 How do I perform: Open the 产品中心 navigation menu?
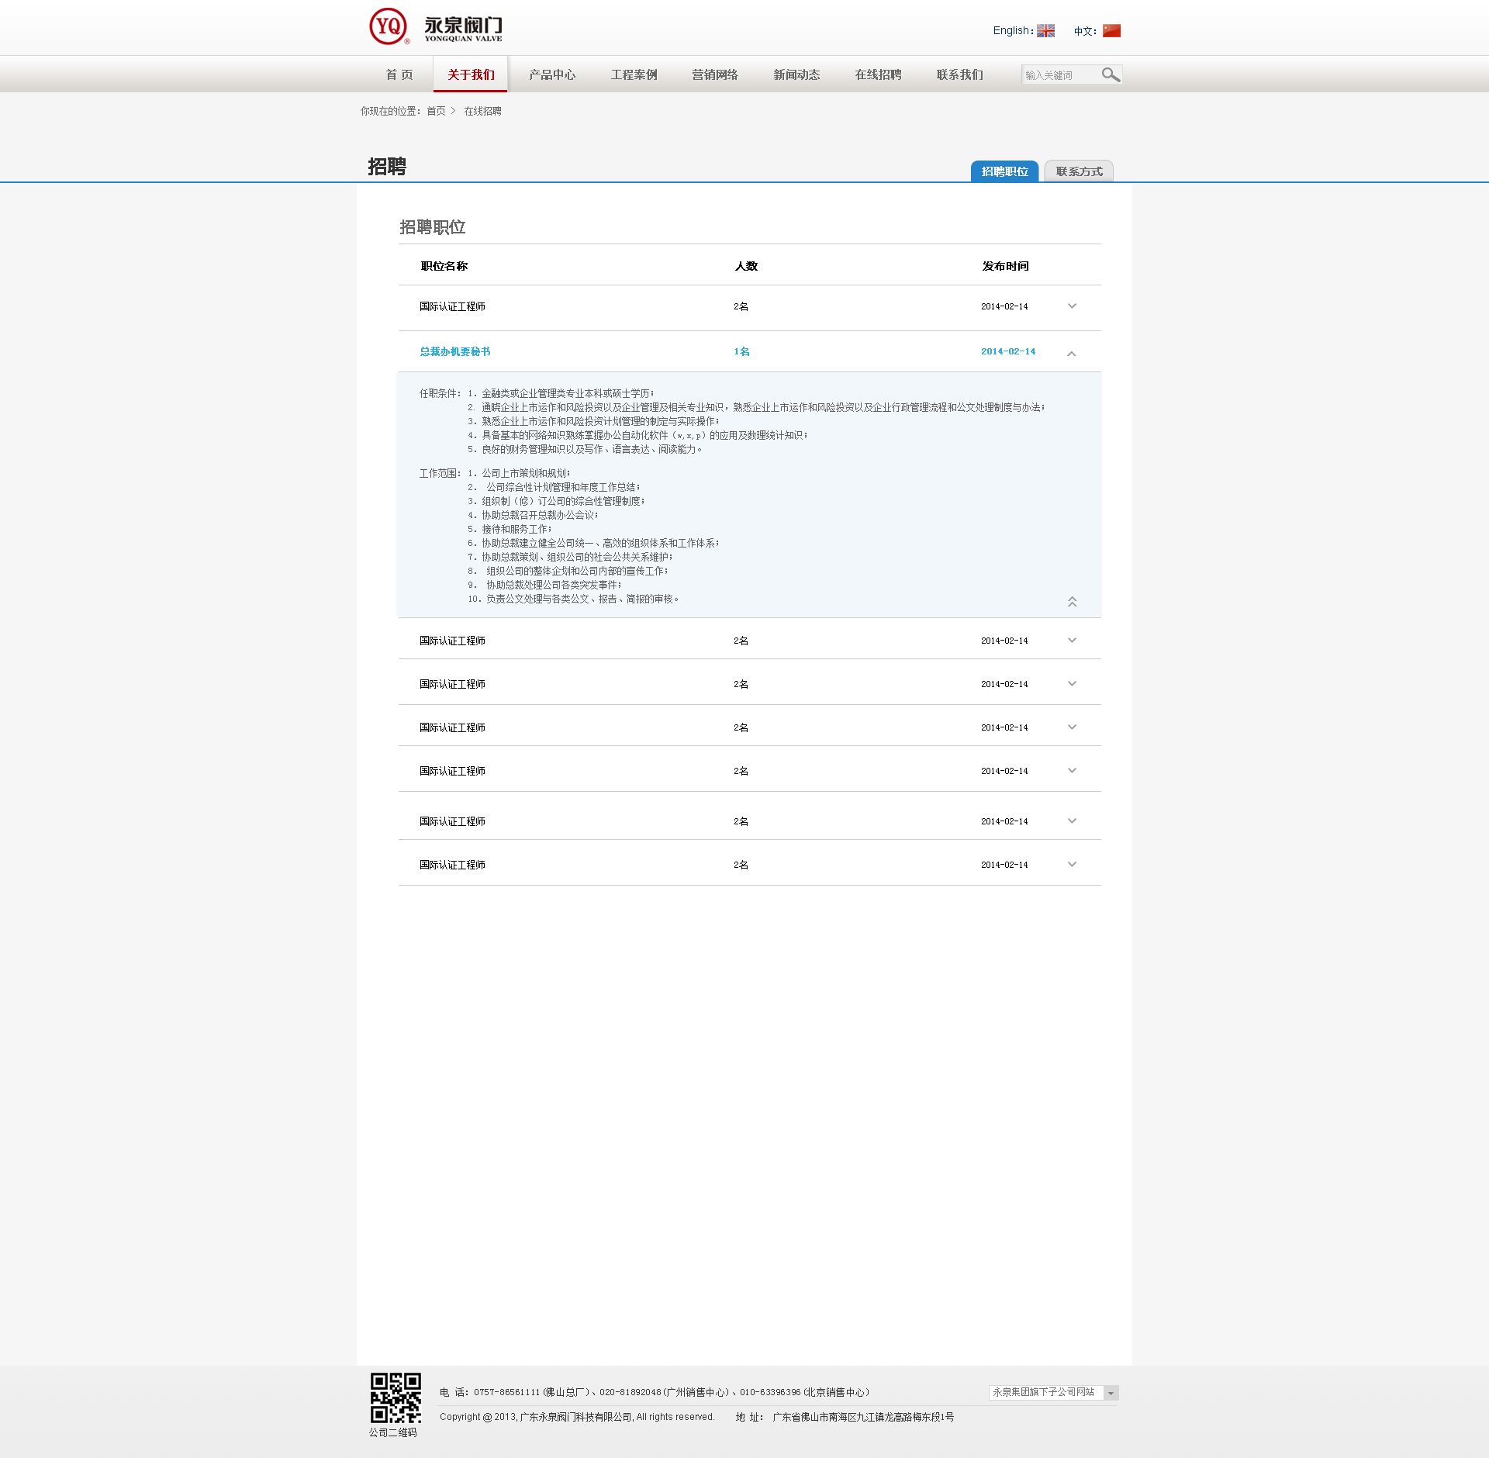pyautogui.click(x=552, y=75)
